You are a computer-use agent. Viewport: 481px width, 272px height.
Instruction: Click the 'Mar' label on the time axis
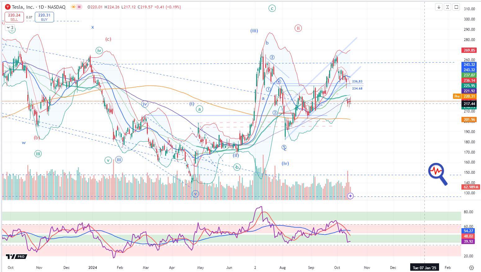point(146,267)
